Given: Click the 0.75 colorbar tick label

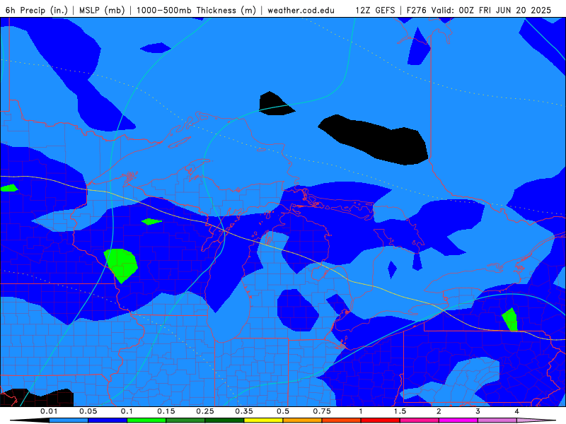Looking at the screenshot, I should (322, 411).
